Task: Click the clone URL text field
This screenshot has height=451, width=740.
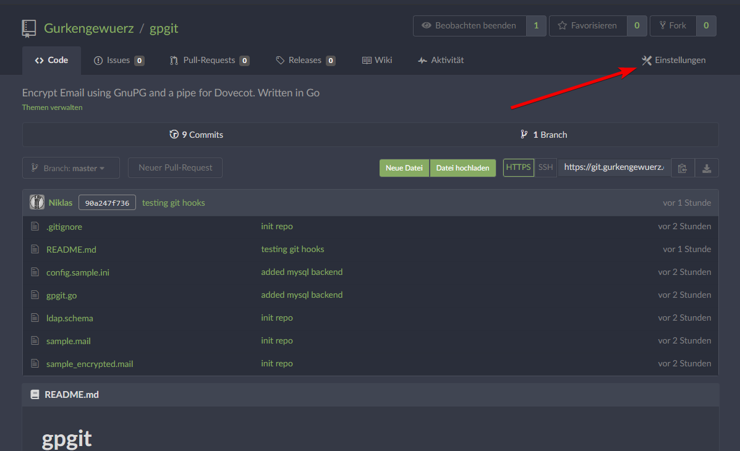Action: point(614,167)
